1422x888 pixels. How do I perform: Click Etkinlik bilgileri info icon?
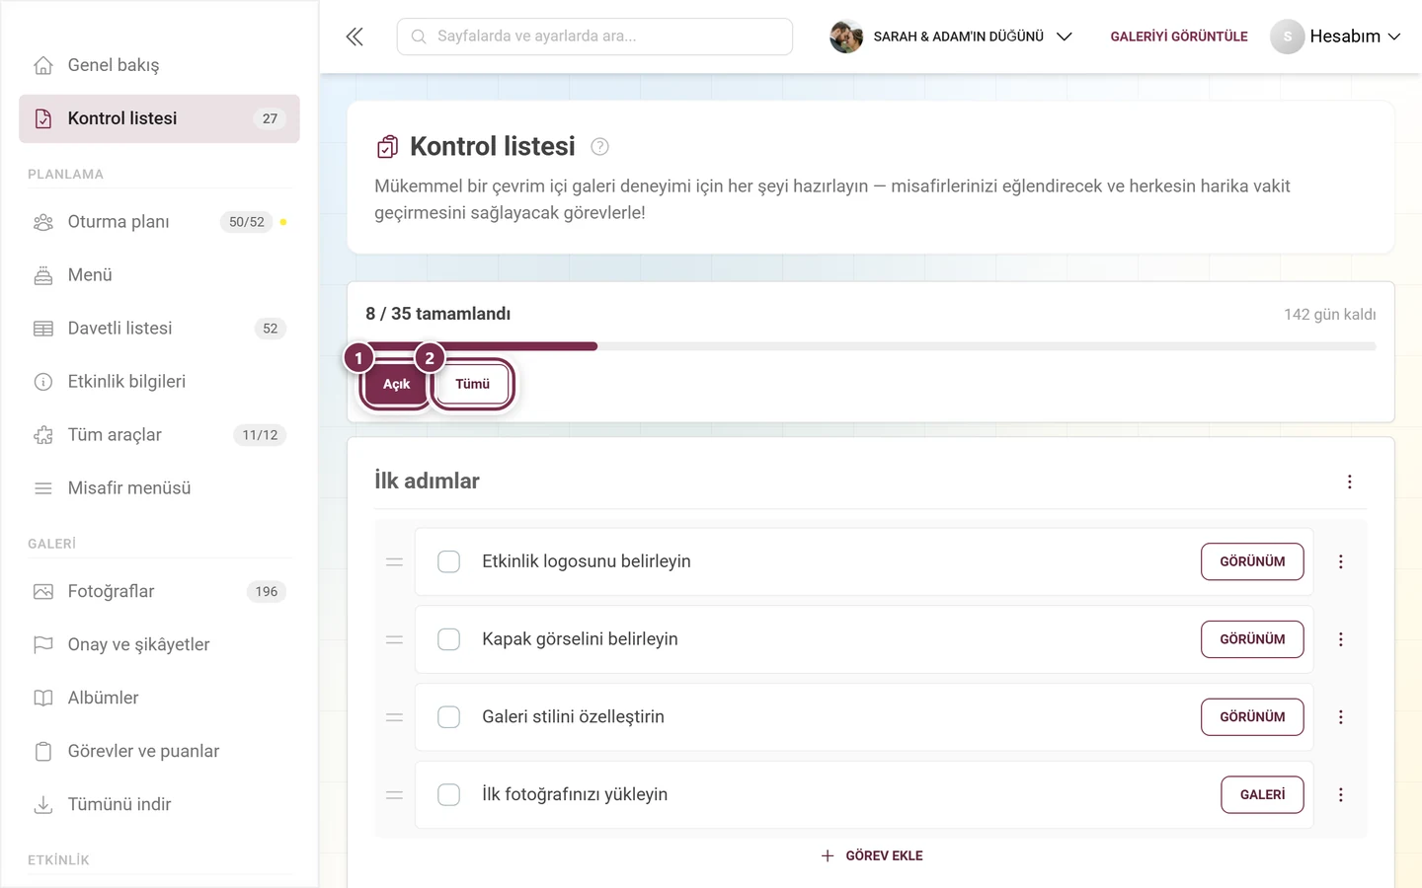[43, 382]
